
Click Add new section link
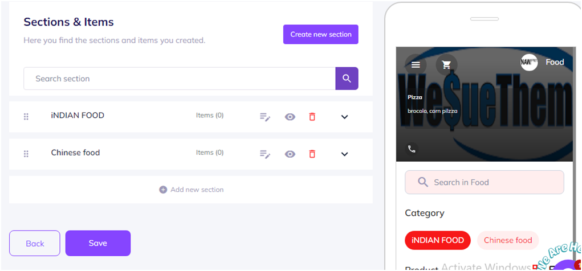click(191, 190)
